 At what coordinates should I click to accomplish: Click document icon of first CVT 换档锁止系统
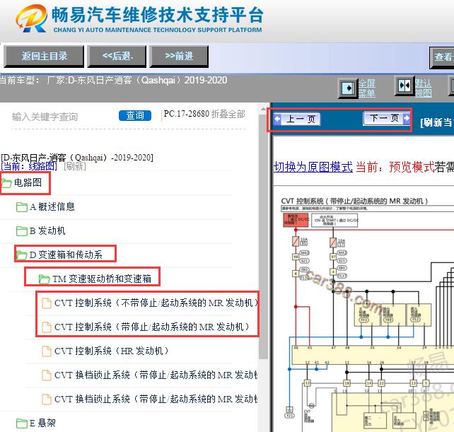click(x=47, y=375)
